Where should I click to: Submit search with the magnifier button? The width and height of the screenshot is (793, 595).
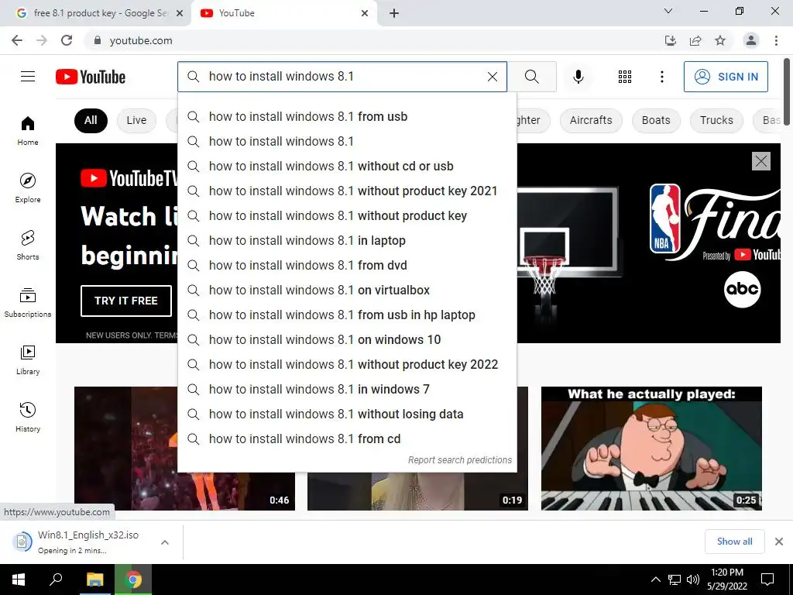[x=531, y=77]
